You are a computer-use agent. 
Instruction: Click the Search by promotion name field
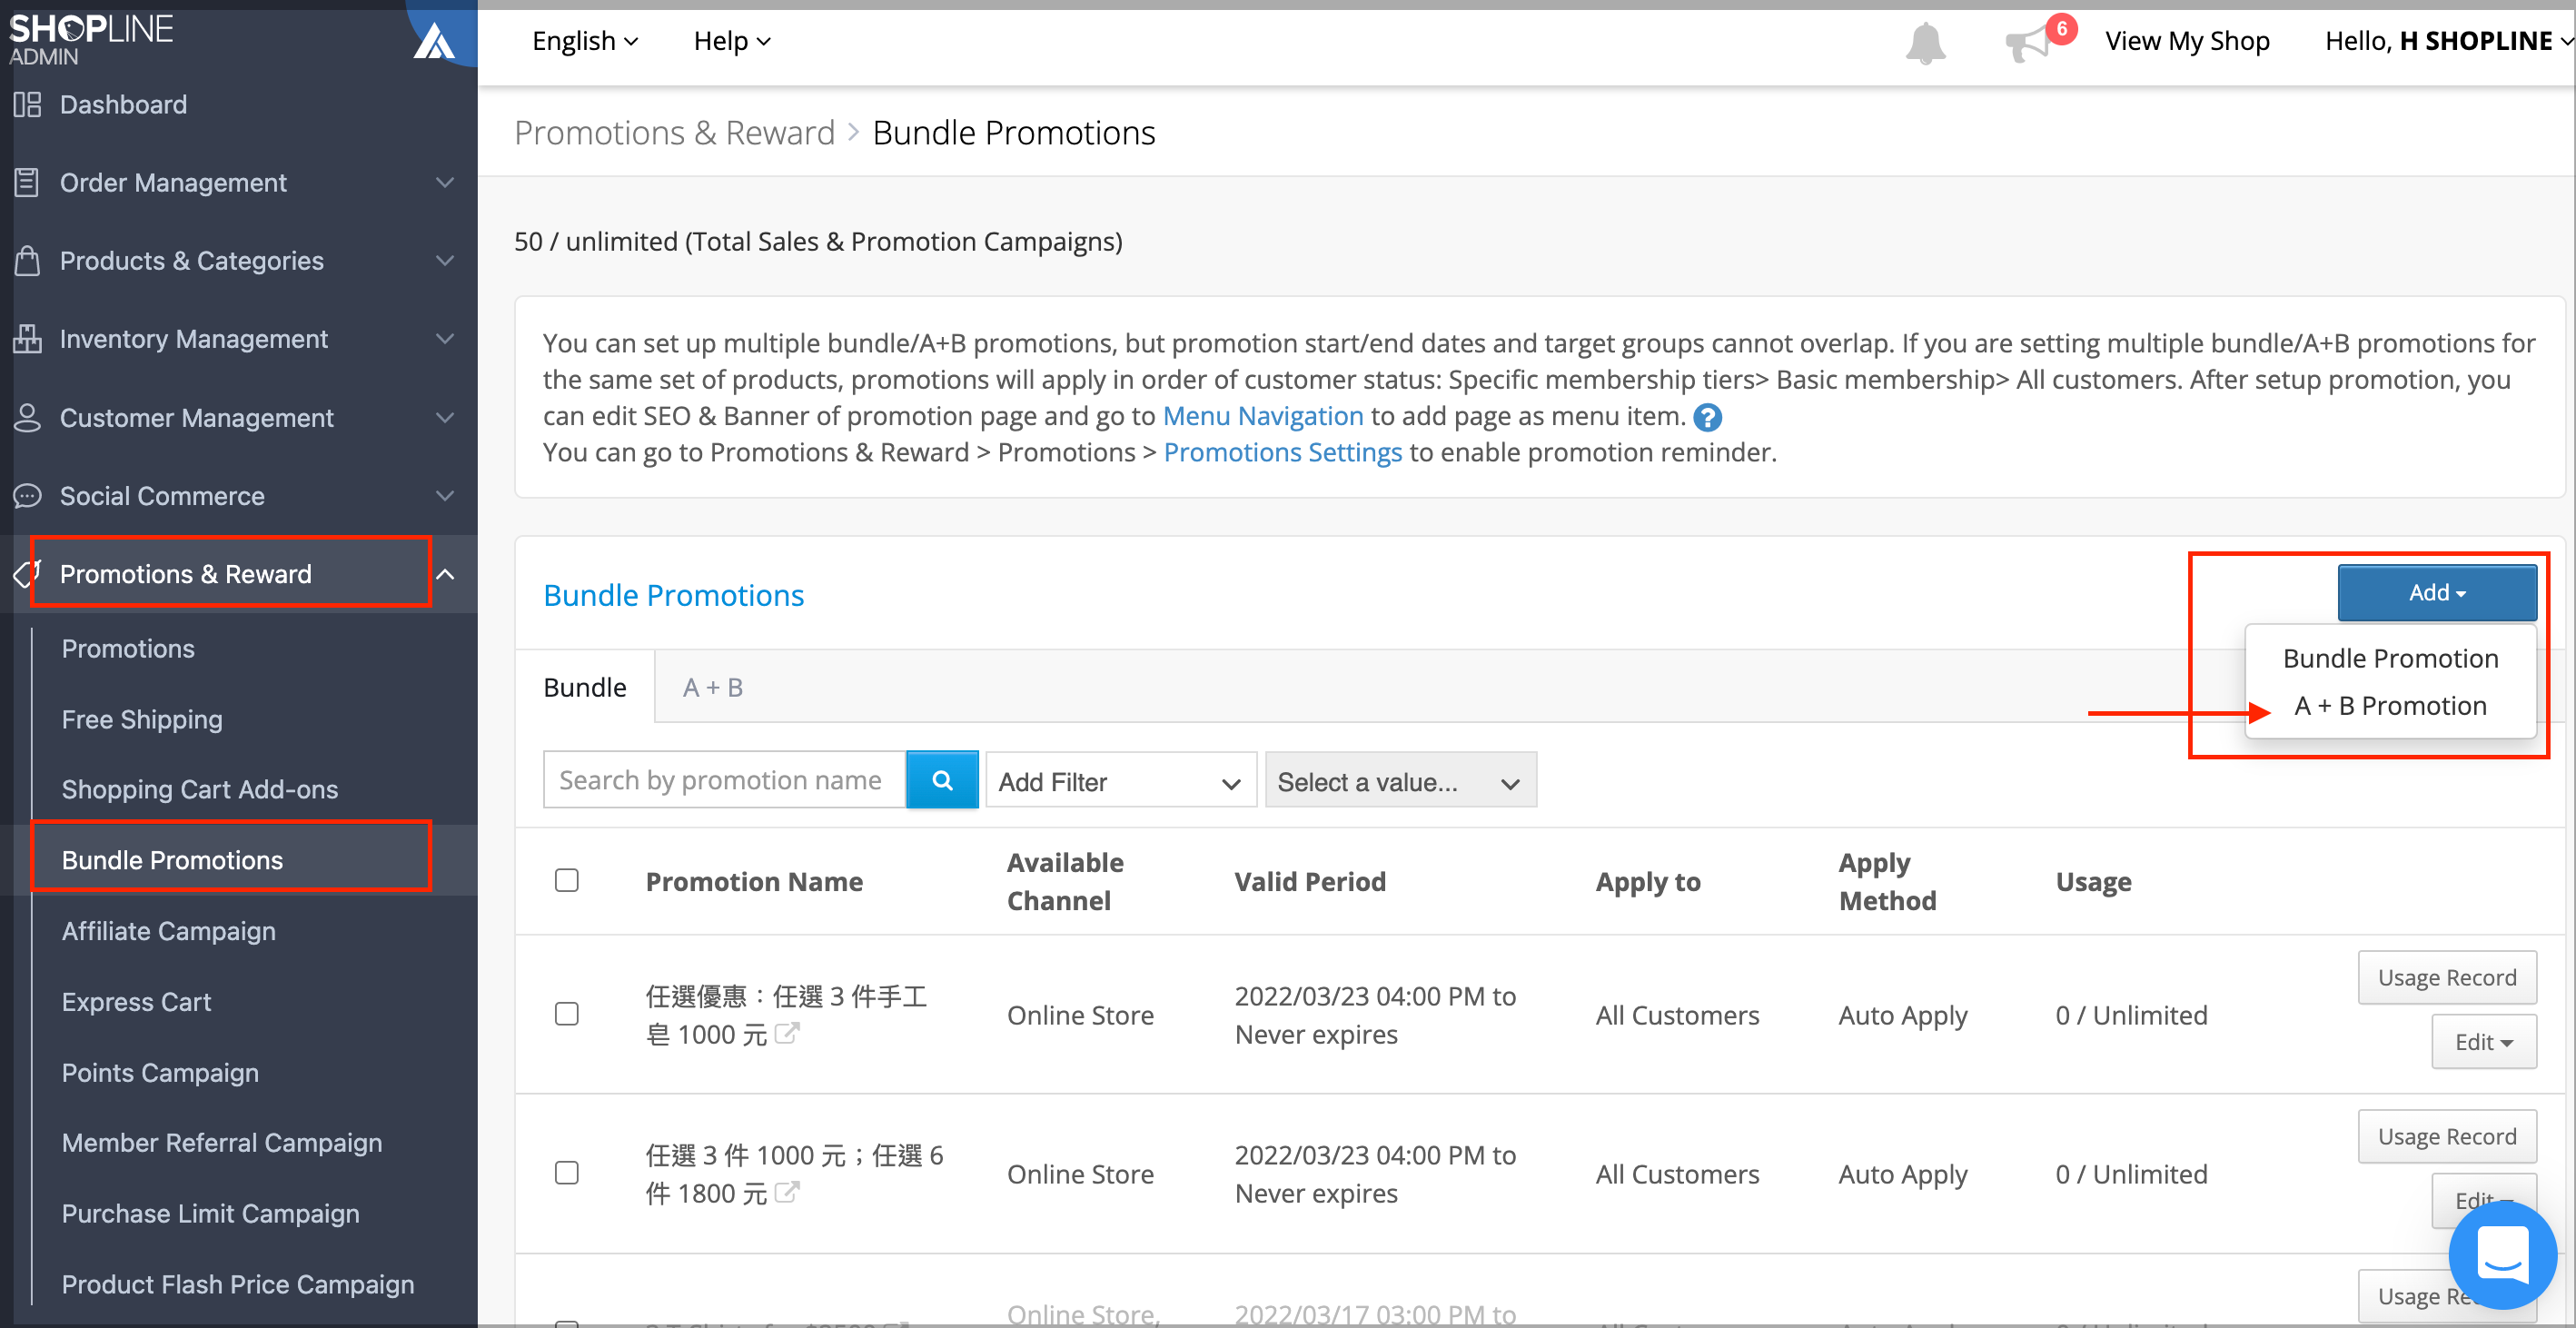coord(725,780)
